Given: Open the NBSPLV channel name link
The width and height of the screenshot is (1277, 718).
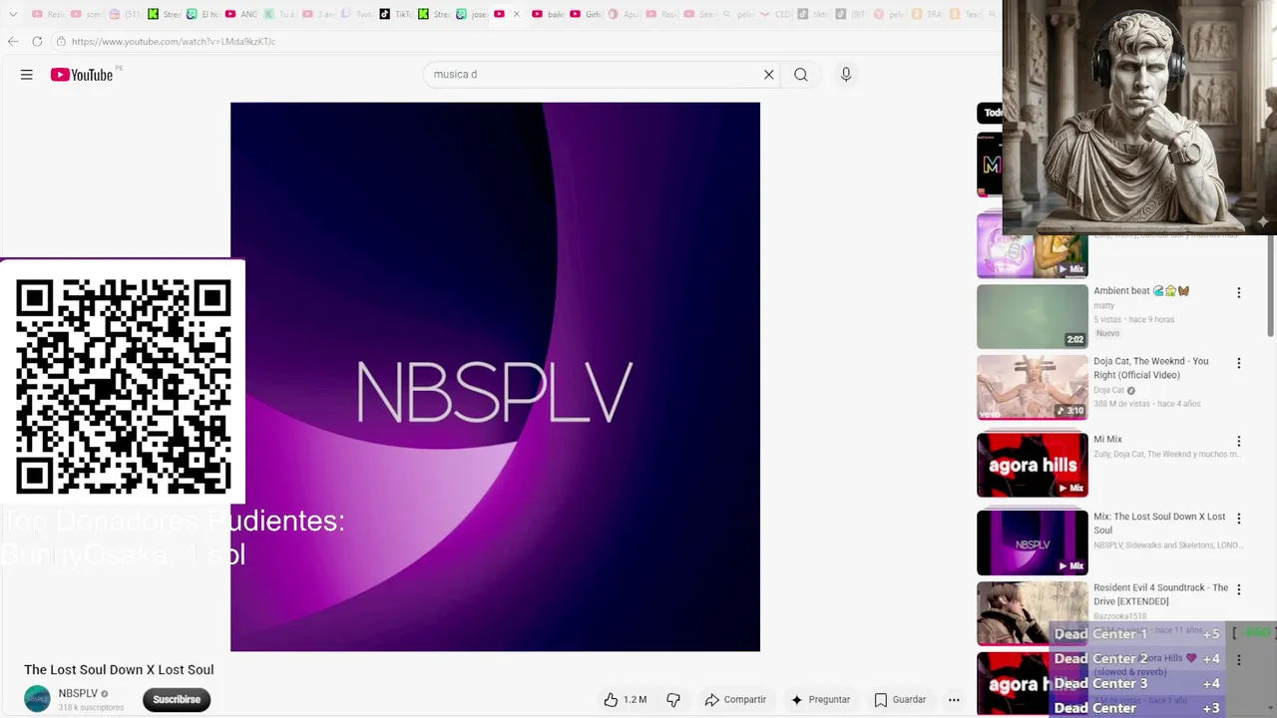Looking at the screenshot, I should coord(78,693).
